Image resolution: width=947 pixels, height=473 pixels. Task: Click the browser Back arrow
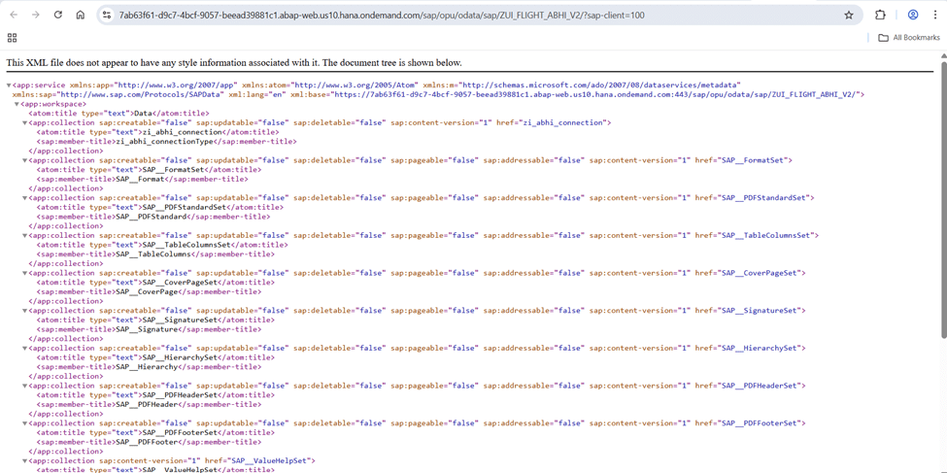coord(13,16)
